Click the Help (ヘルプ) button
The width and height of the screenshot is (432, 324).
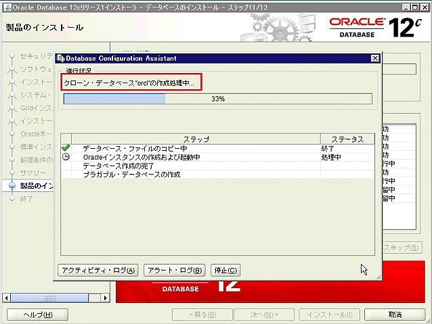click(x=37, y=315)
